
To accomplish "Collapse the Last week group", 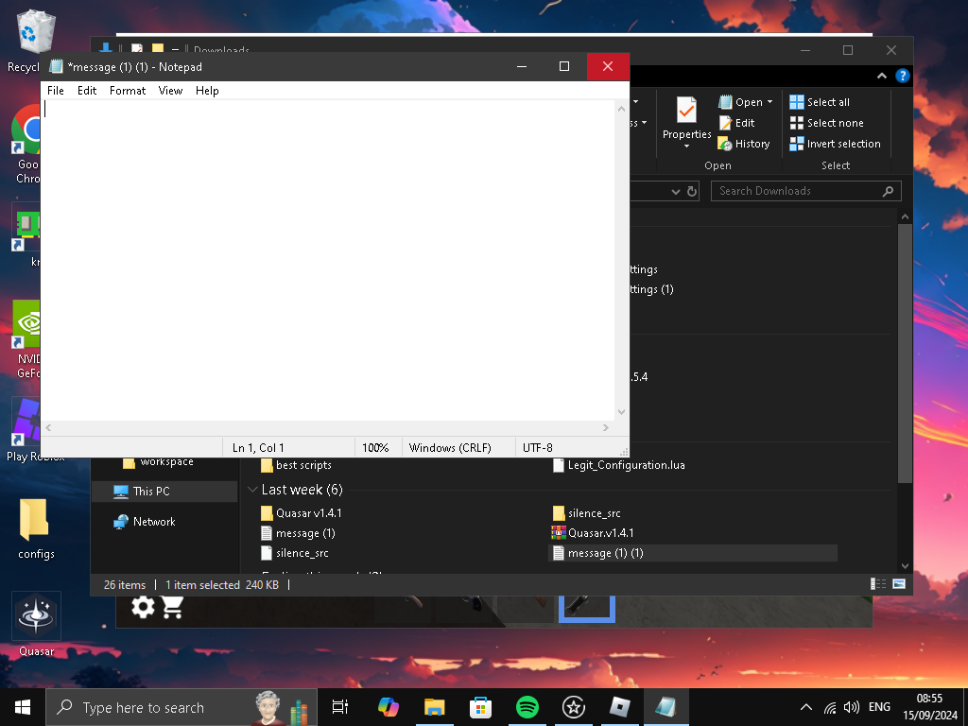I will tap(251, 490).
